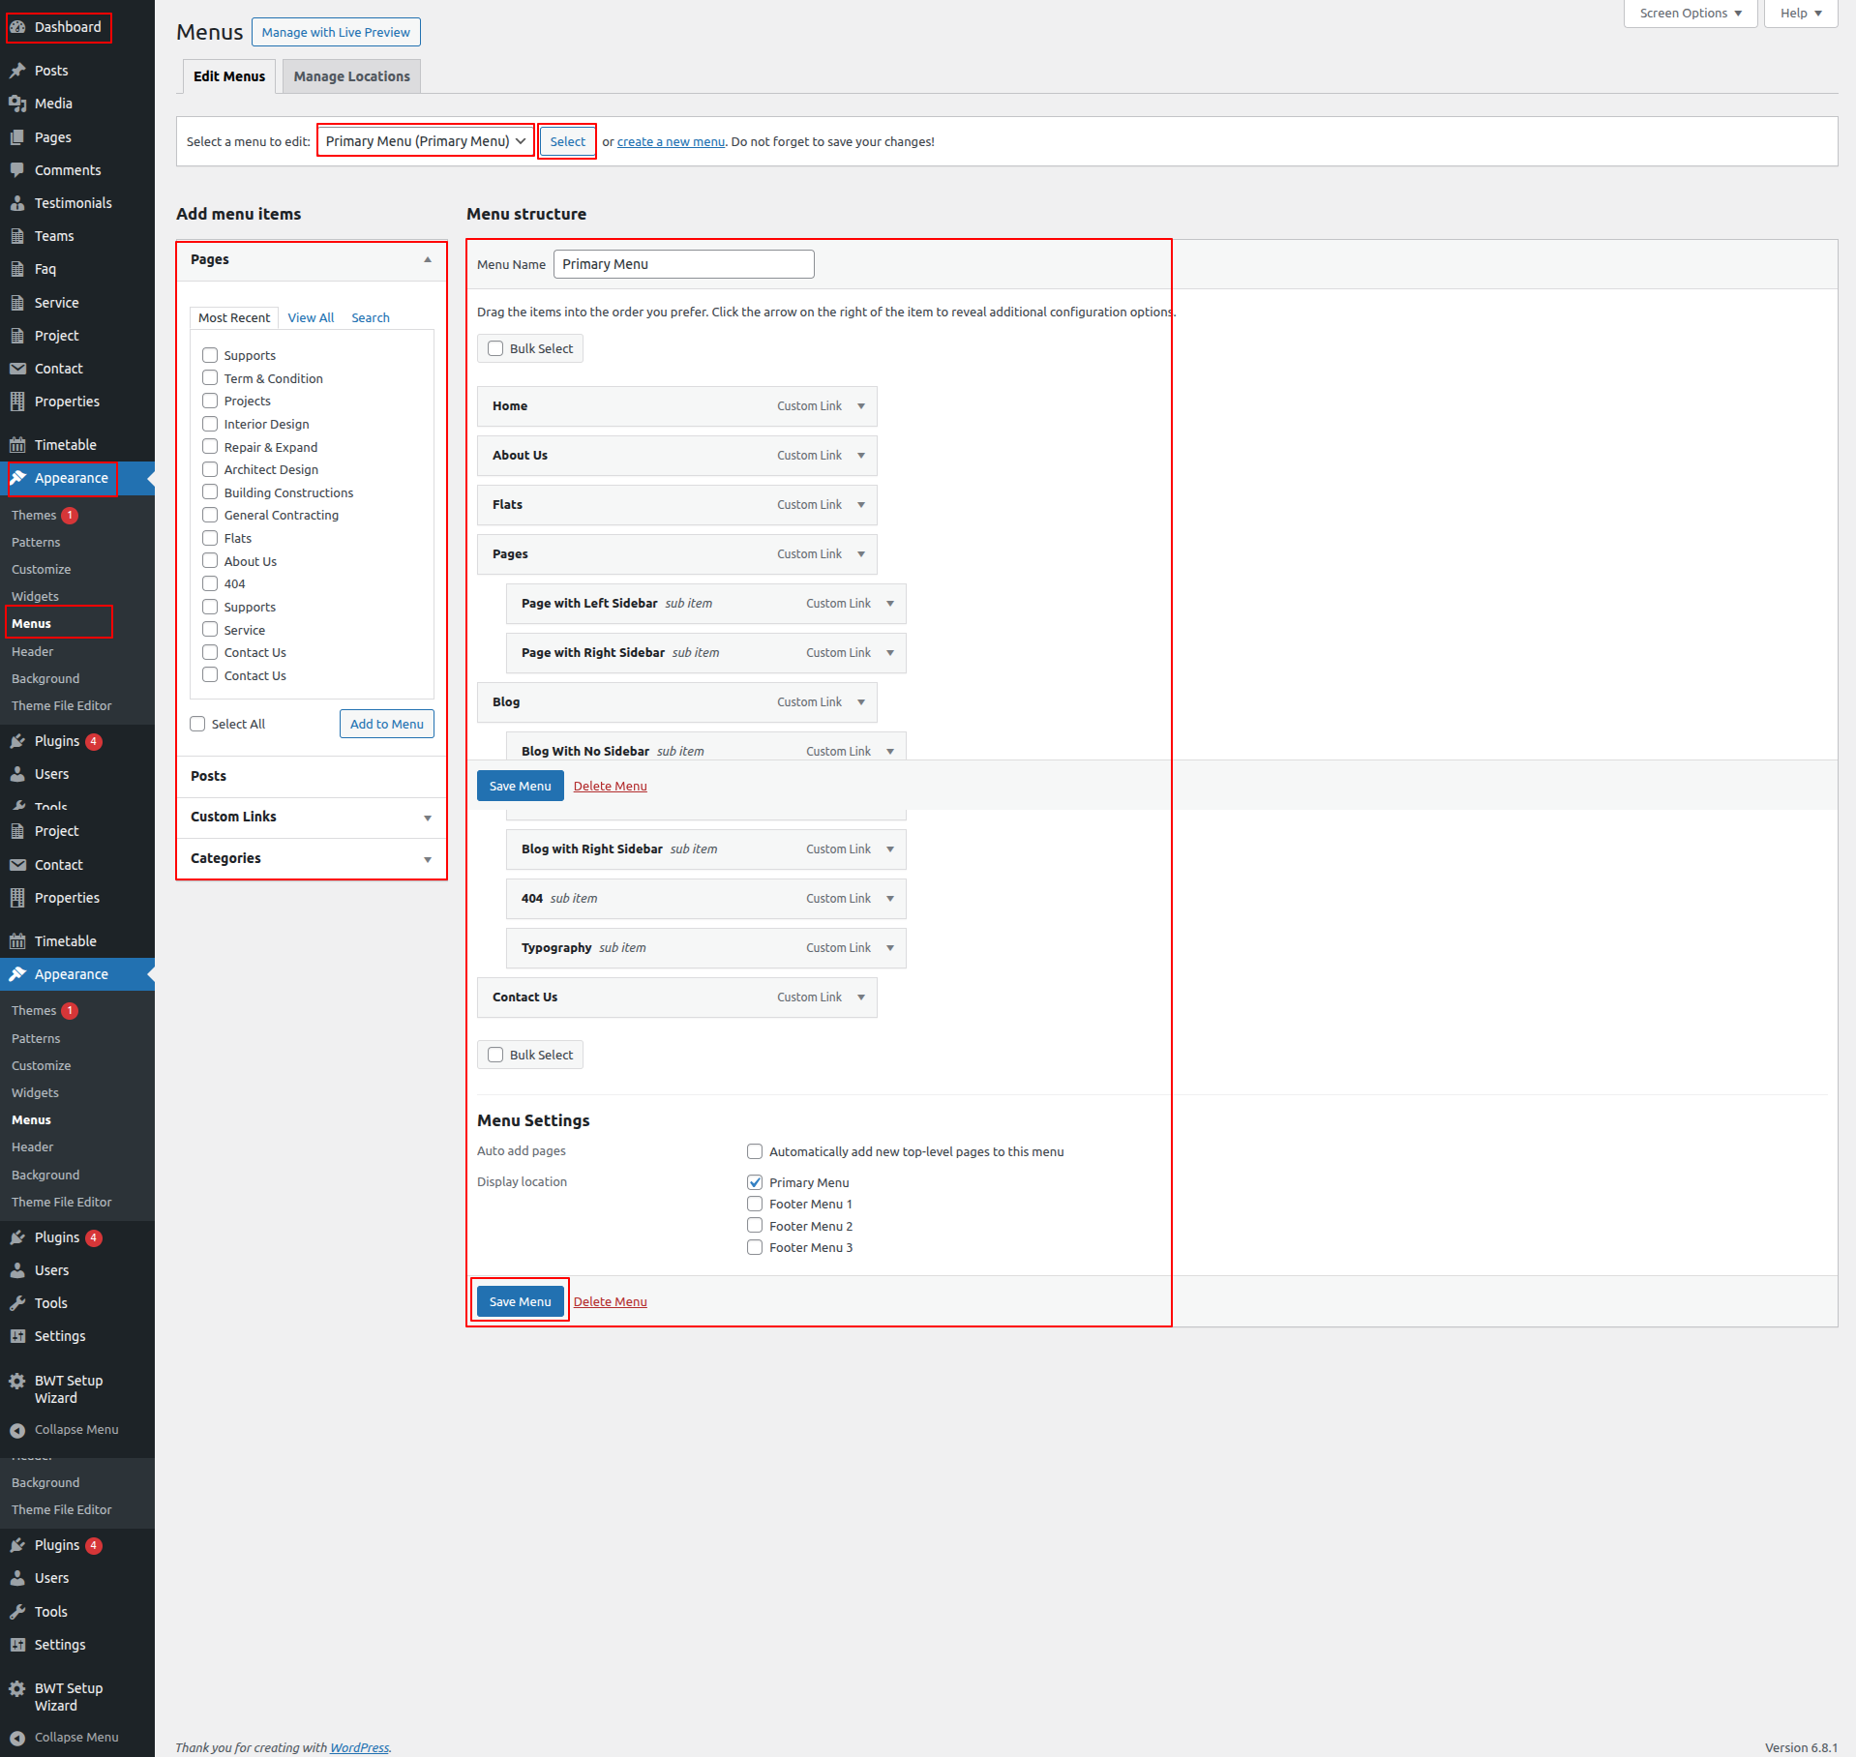Click the Manage with Live Preview button
1856x1757 pixels.
coord(336,32)
